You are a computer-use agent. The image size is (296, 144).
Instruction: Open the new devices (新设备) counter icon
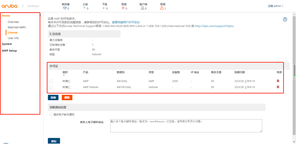[x=65, y=8]
